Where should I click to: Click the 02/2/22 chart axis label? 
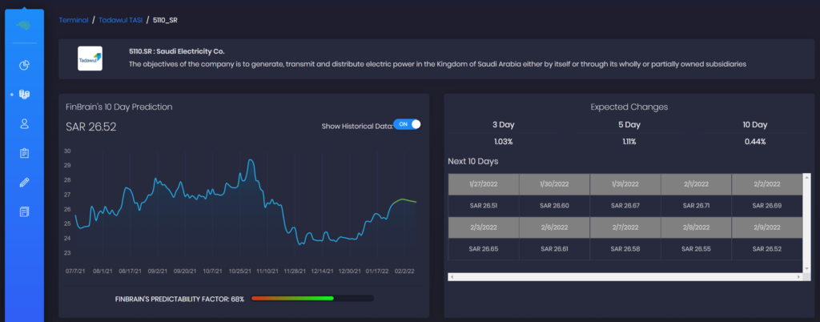click(x=404, y=272)
